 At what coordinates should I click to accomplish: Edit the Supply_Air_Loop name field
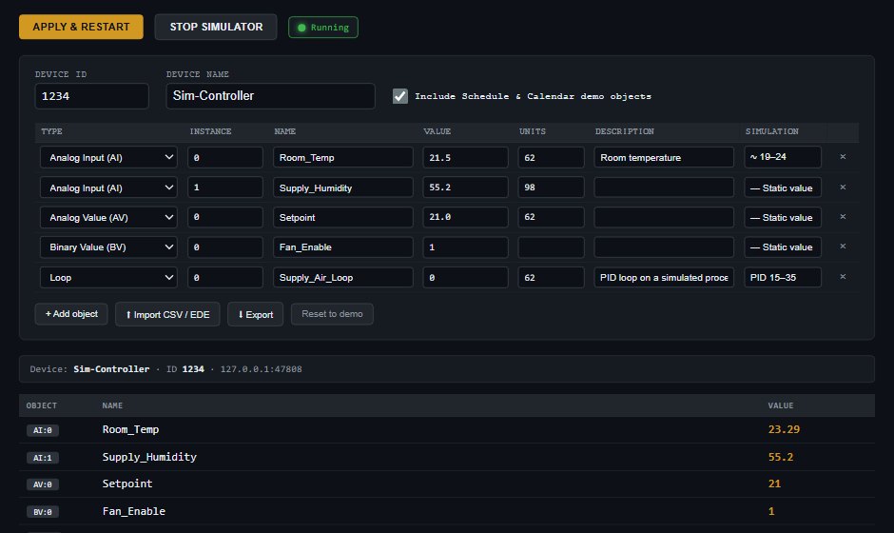click(342, 277)
